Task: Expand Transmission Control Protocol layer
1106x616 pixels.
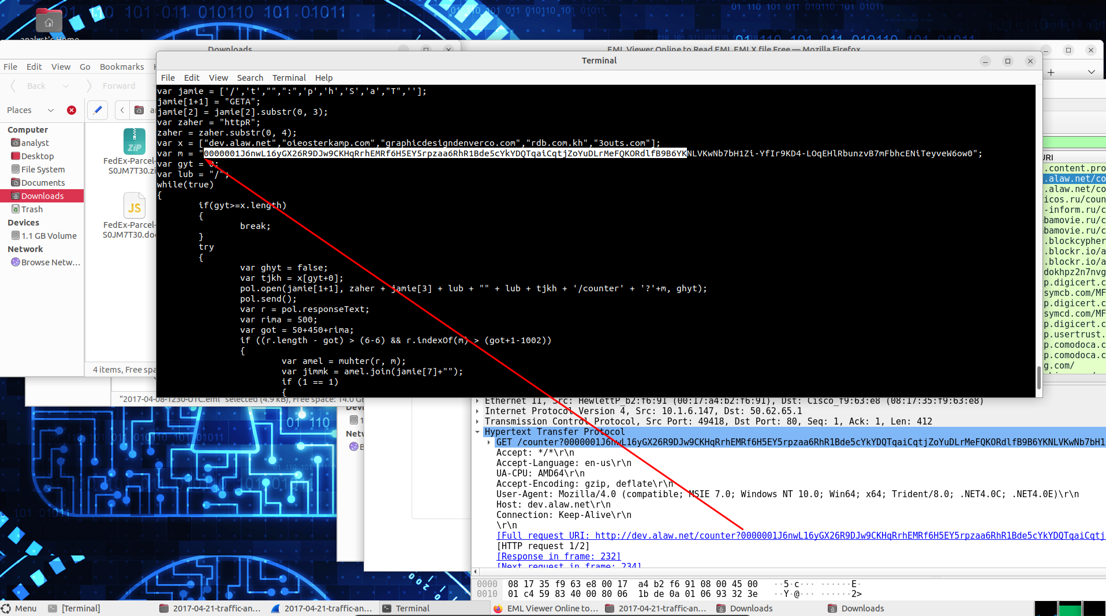Action: click(x=477, y=422)
